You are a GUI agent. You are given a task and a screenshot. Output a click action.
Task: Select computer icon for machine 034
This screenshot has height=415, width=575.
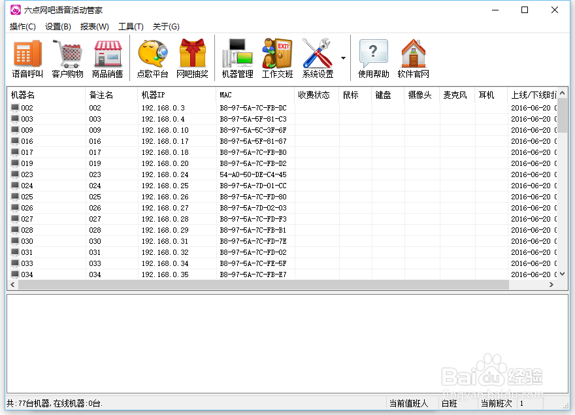(14, 274)
